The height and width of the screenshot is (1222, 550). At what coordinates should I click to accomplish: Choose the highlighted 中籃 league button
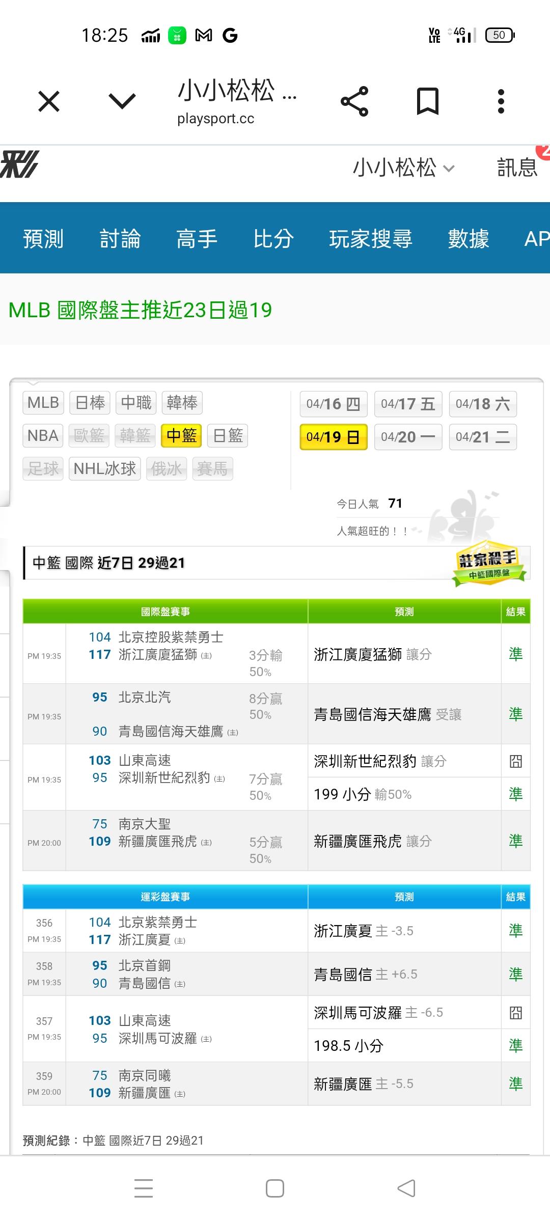(x=181, y=436)
